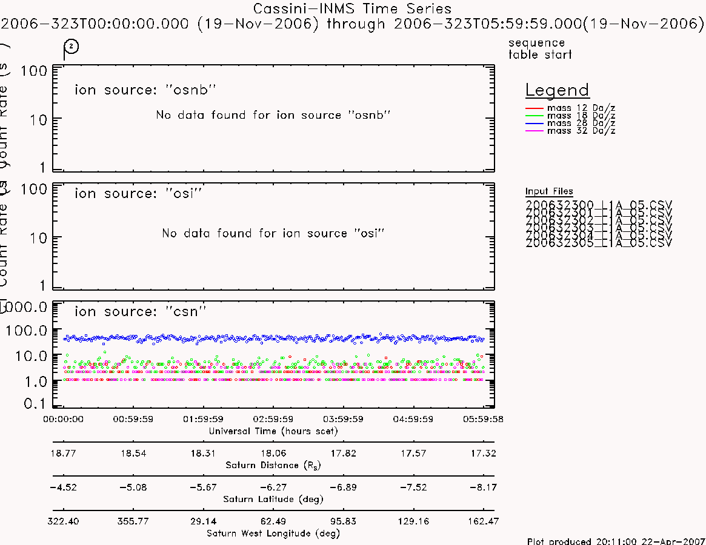Screen dimensions: 706x545
Task: Click the 05:59:58 time axis tick label
Action: (483, 419)
